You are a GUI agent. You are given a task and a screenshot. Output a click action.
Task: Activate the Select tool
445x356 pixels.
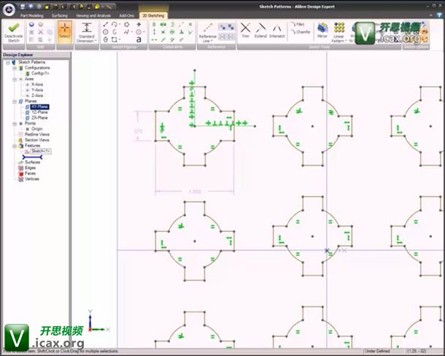point(64,31)
